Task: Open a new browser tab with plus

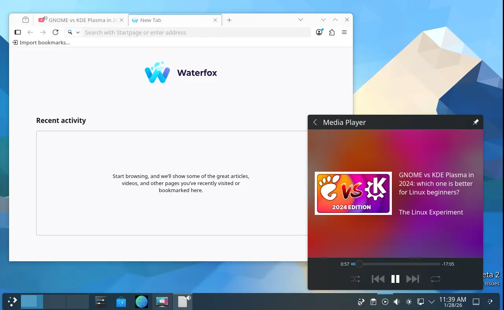Action: (x=229, y=20)
